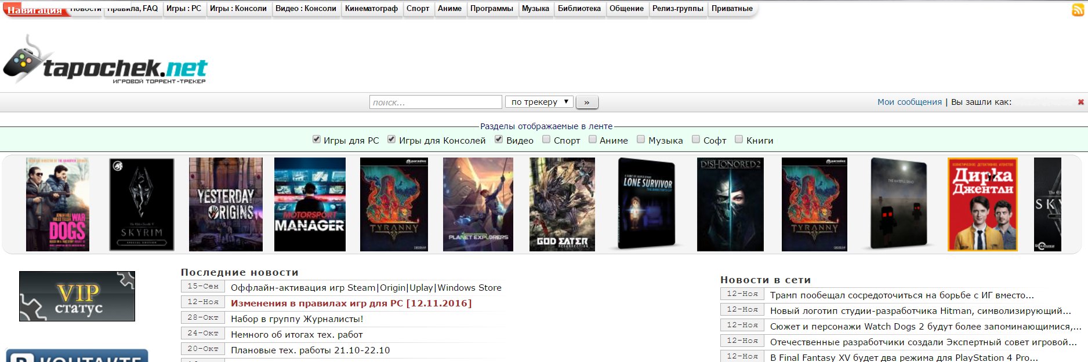Image resolution: width=1088 pixels, height=362 pixels.
Task: Open the Музыка menu item
Action: (535, 9)
